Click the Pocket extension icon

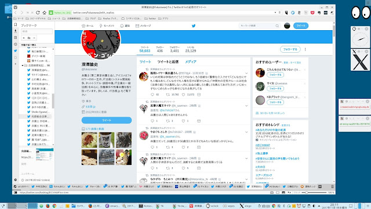pos(312,13)
